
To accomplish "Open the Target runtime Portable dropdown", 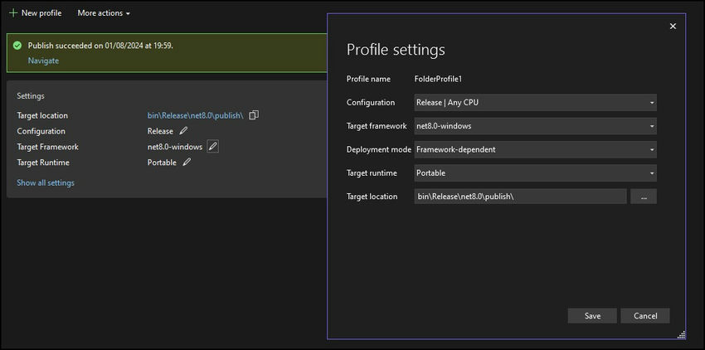I will coord(535,173).
